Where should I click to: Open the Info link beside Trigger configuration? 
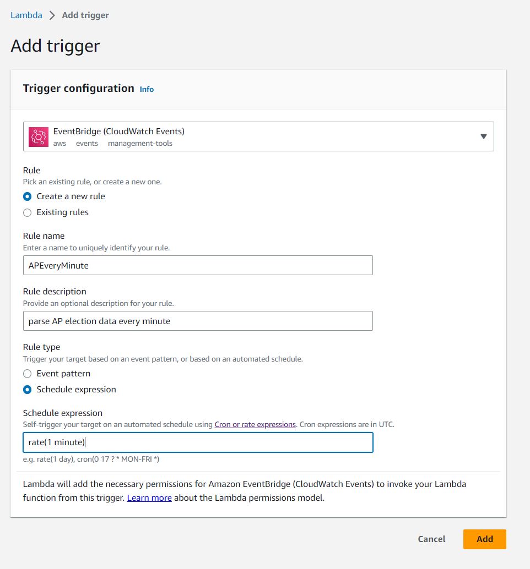coord(147,89)
